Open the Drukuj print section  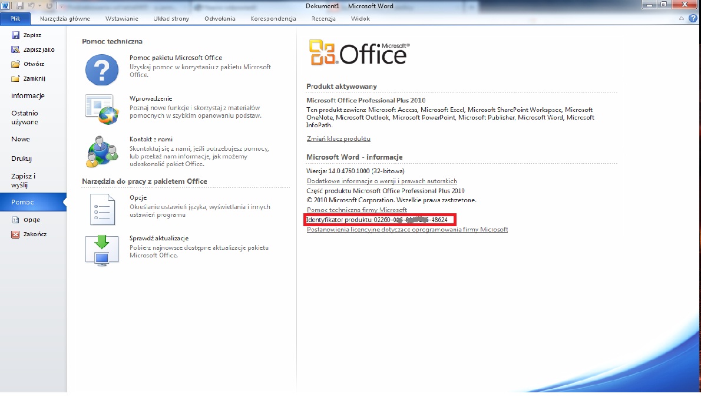click(x=21, y=158)
